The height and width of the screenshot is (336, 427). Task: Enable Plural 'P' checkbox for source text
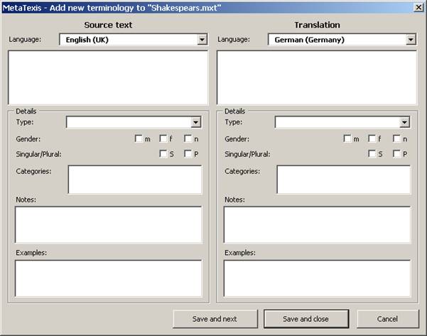188,153
